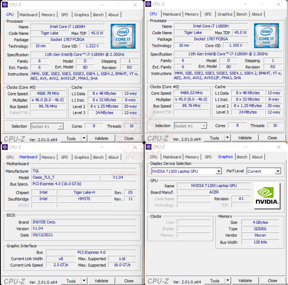Switch to Mainboard tab in top-right window

172,14
